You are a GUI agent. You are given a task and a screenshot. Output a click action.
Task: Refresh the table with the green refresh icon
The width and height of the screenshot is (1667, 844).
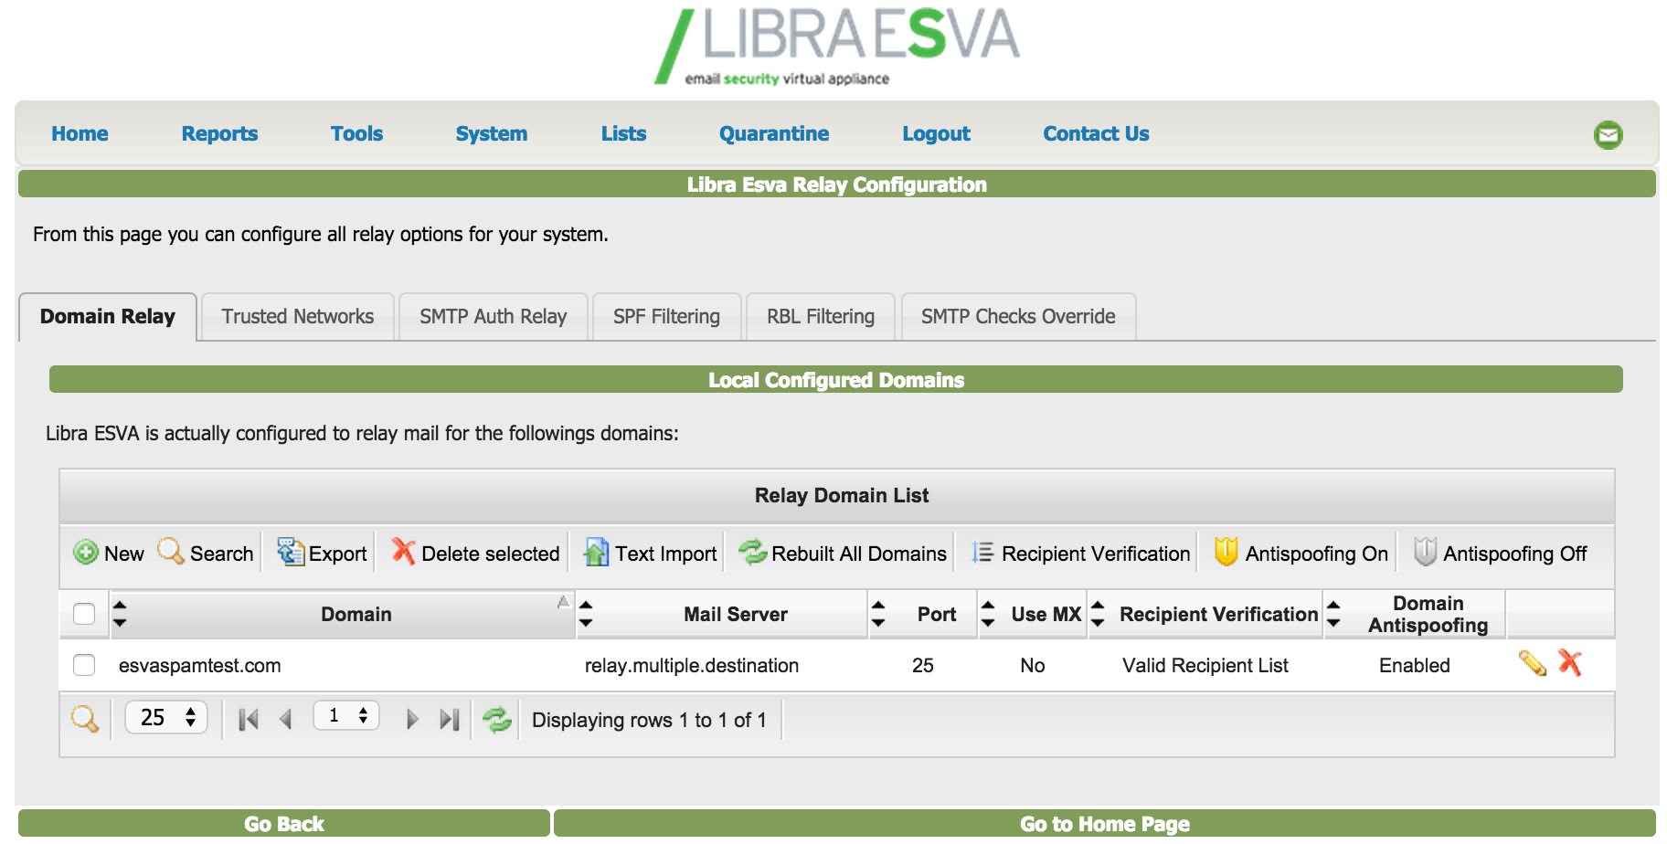pos(496,719)
